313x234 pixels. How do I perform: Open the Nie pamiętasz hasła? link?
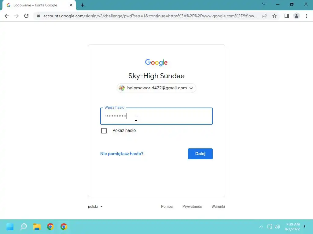click(x=122, y=154)
